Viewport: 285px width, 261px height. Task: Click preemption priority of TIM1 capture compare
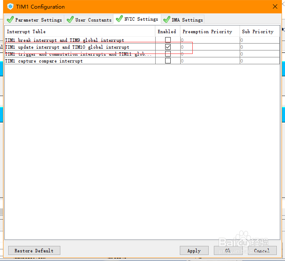pyautogui.click(x=210, y=61)
